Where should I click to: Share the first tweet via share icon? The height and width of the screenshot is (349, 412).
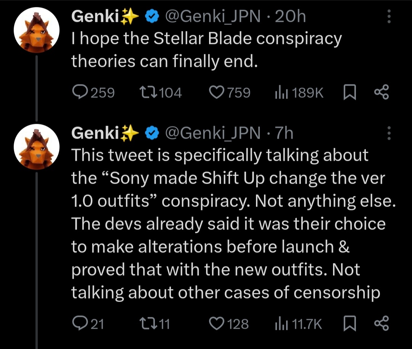tap(381, 92)
